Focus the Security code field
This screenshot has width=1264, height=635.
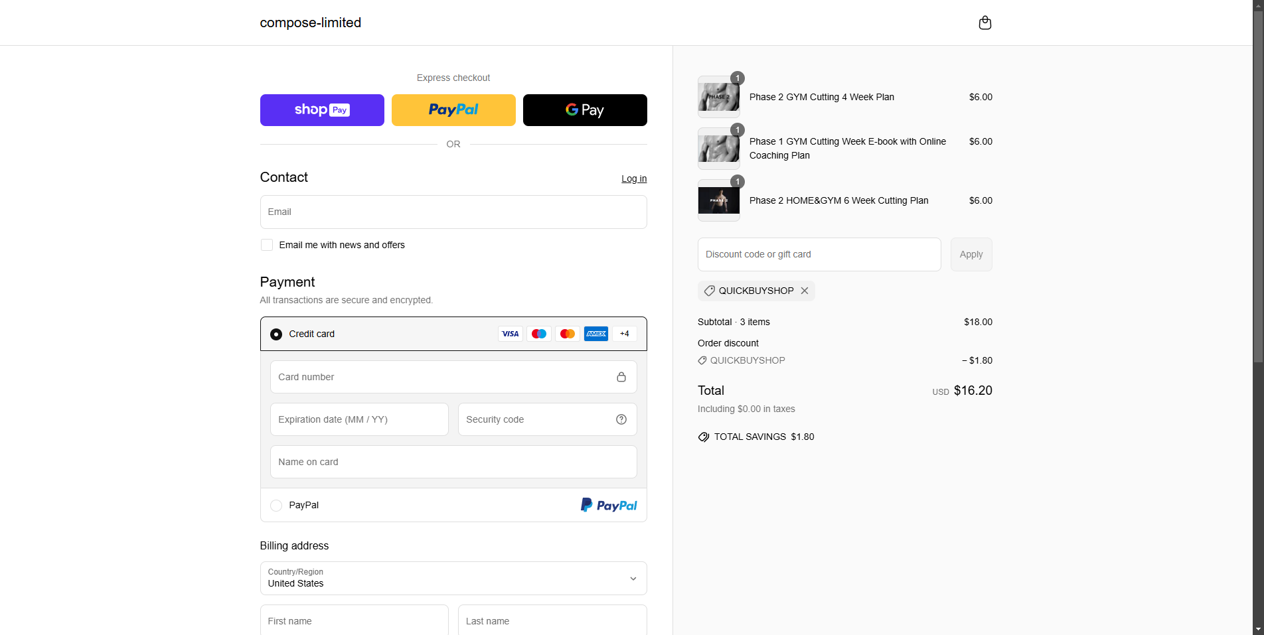pyautogui.click(x=548, y=419)
